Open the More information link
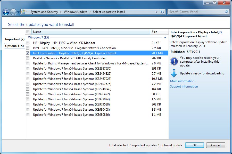This screenshot has width=232, height=154. pos(182,81)
